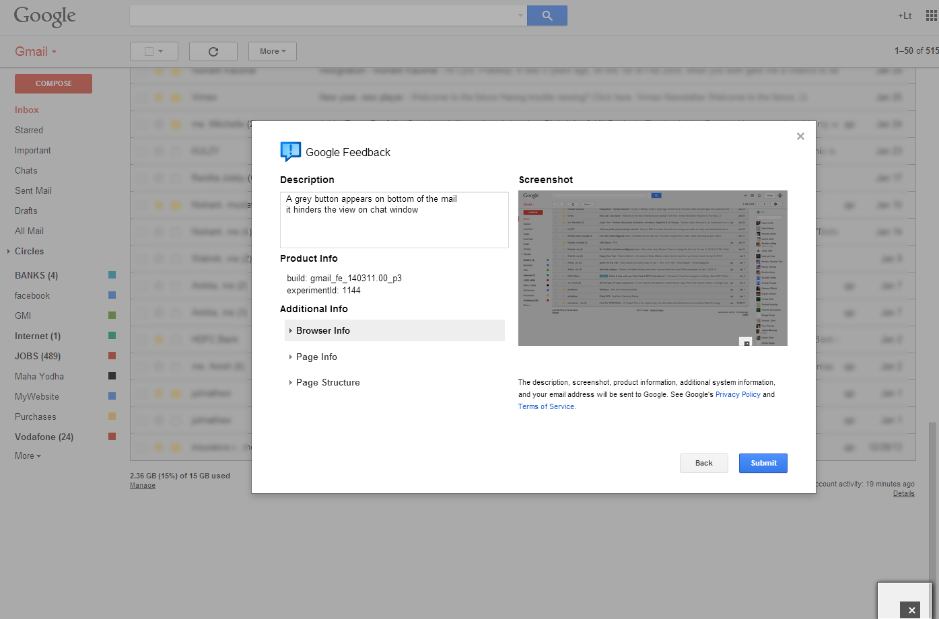Viewport: 939px width, 619px height.
Task: Toggle the select-all checkbox in toolbar
Action: (x=149, y=51)
